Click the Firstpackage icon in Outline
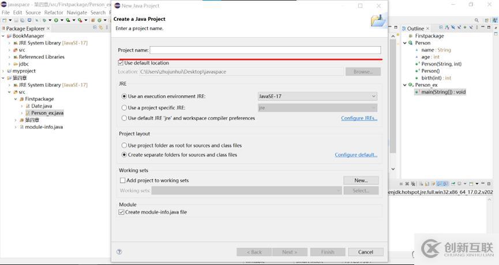499x265 pixels. [x=411, y=36]
